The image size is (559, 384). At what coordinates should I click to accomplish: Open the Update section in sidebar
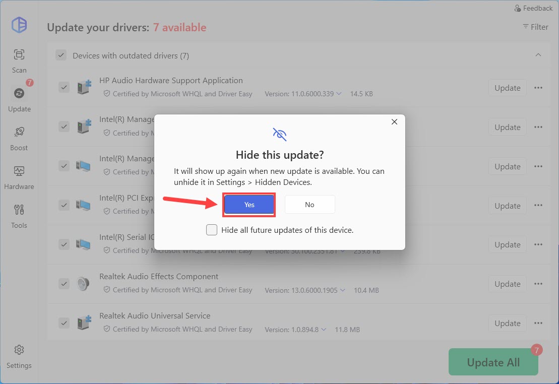19,99
